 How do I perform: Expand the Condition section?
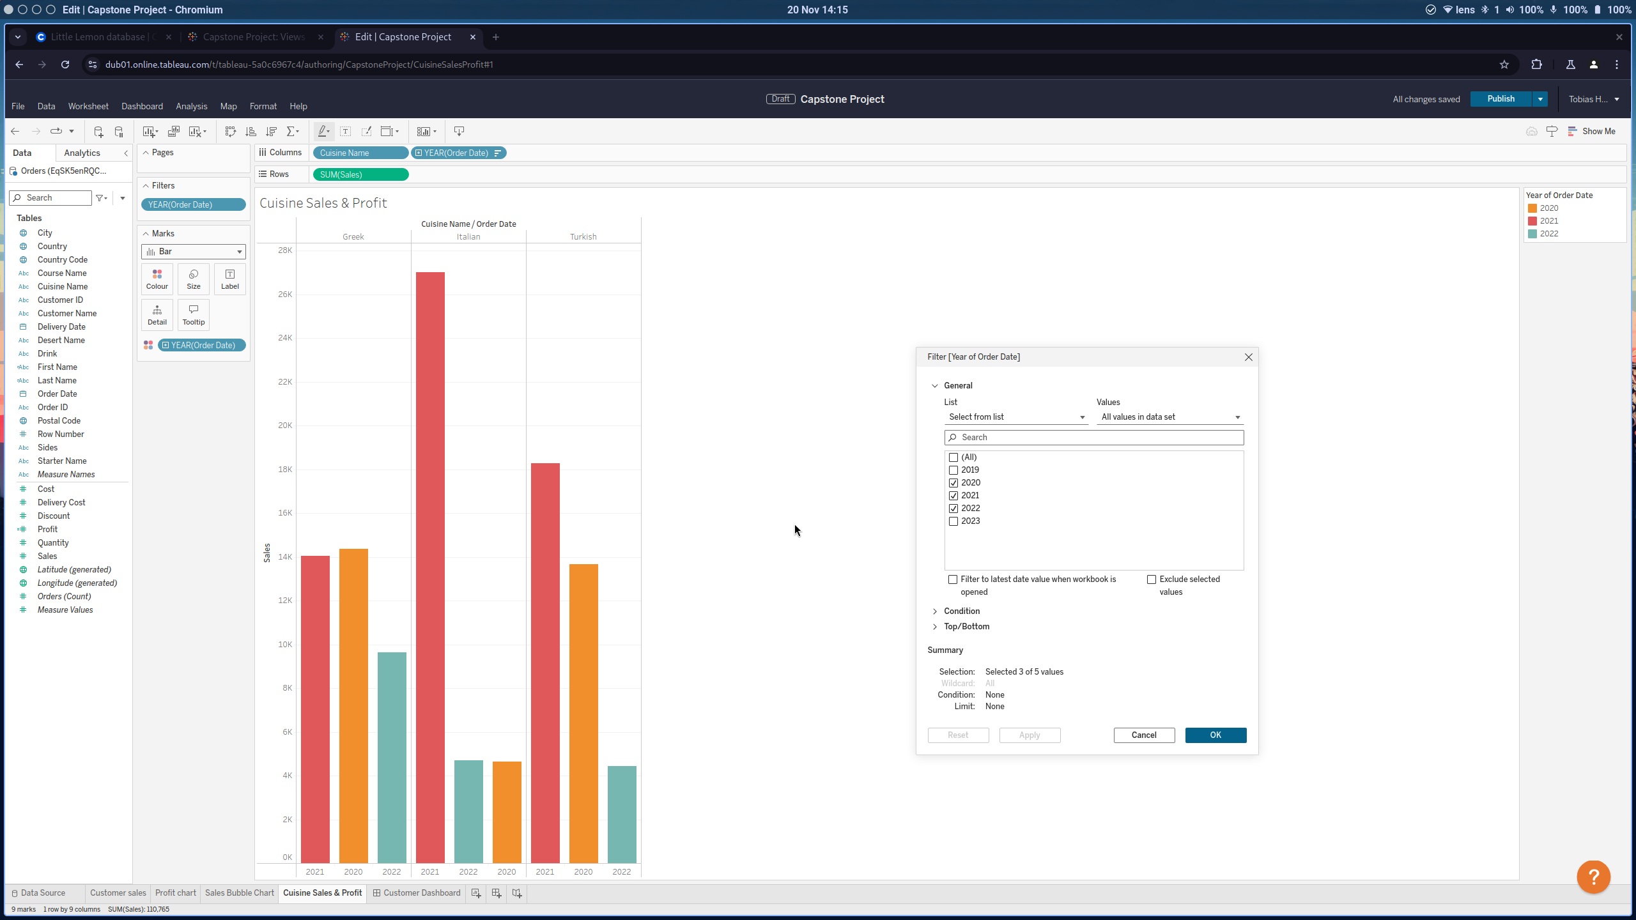tap(961, 611)
